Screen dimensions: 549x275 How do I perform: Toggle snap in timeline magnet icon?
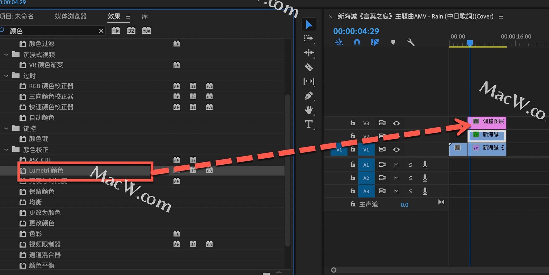357,43
